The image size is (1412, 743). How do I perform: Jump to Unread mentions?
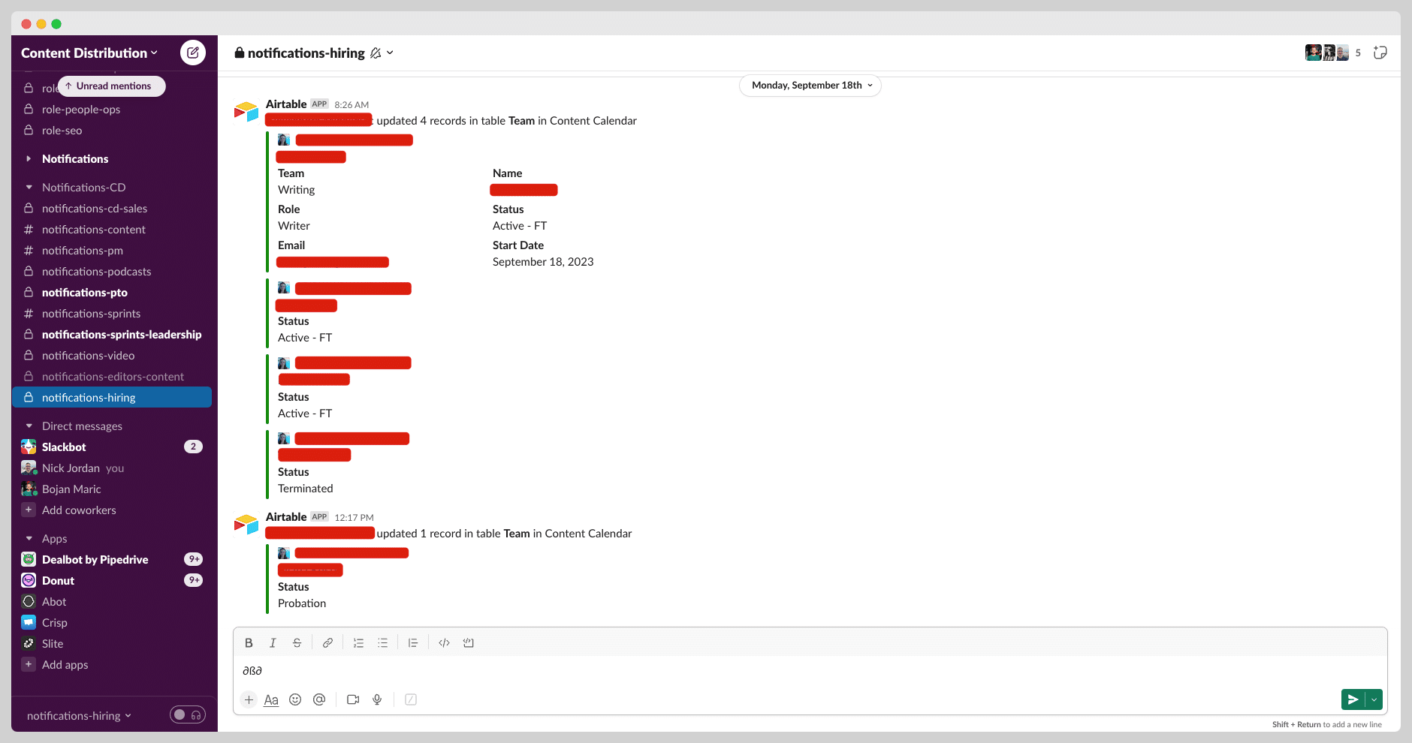(112, 86)
